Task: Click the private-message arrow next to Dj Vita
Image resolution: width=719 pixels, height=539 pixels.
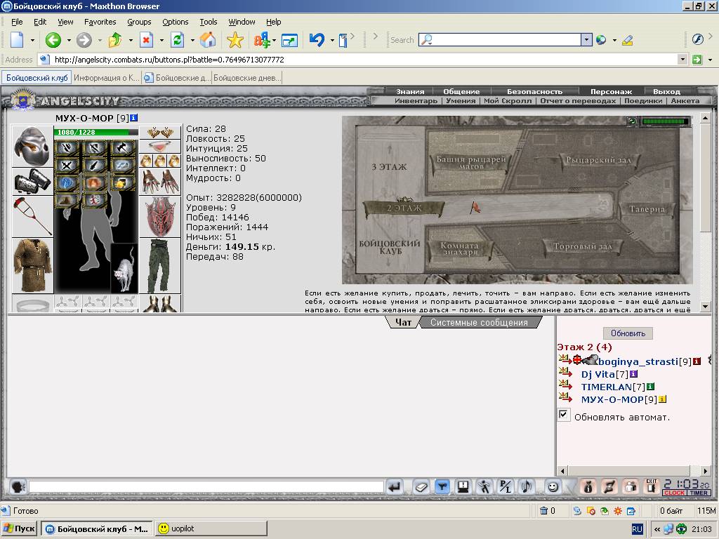Action: [x=565, y=373]
